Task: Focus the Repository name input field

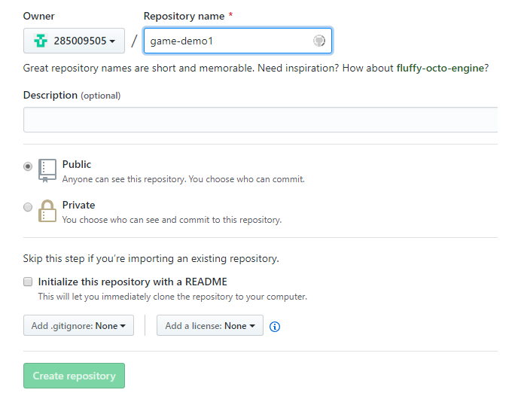Action: click(x=238, y=41)
